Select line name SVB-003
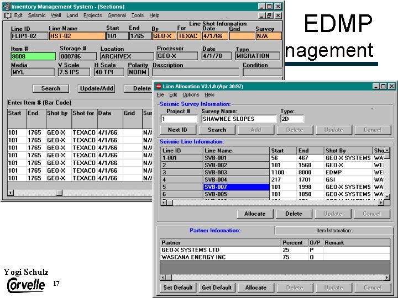398x298 pixels. point(237,172)
